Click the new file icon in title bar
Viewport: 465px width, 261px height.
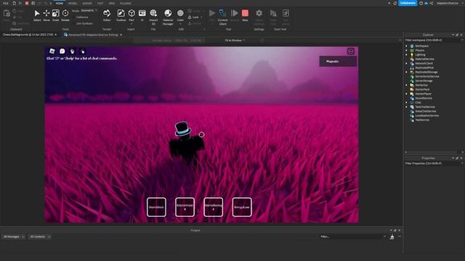point(15,3)
